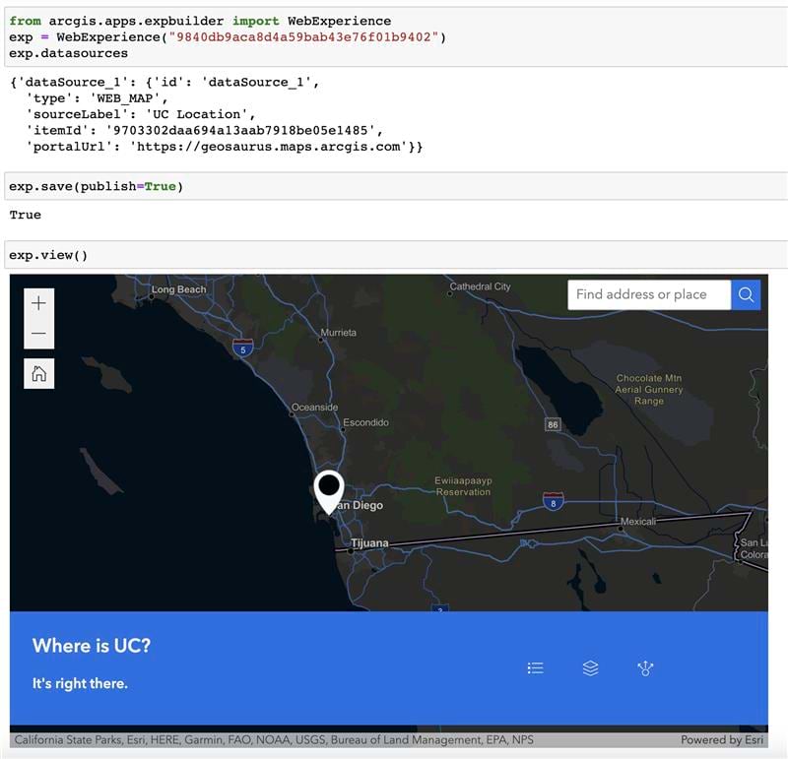Click the Ewiiaapaayp Reservation label

463,486
